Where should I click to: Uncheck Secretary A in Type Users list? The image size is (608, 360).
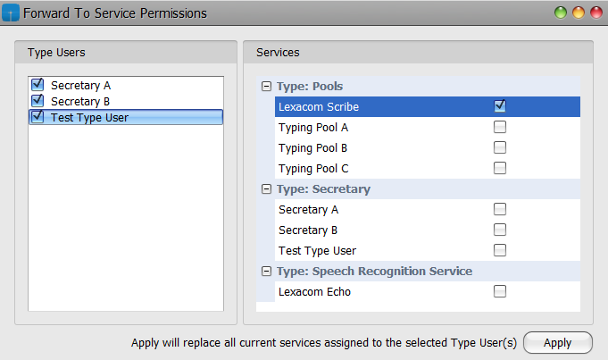37,84
